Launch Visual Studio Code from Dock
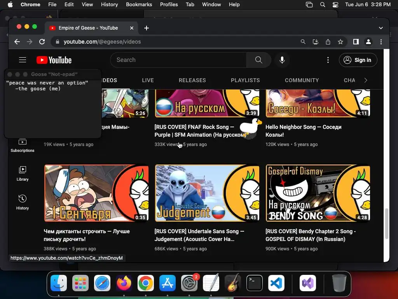Image resolution: width=398 pixels, height=299 pixels. pyautogui.click(x=276, y=283)
